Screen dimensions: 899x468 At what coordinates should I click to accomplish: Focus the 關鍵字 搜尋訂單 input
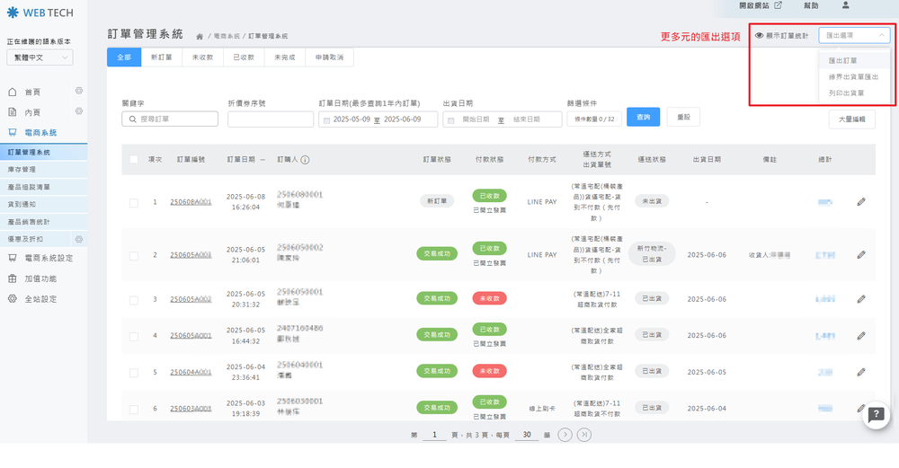coord(170,119)
